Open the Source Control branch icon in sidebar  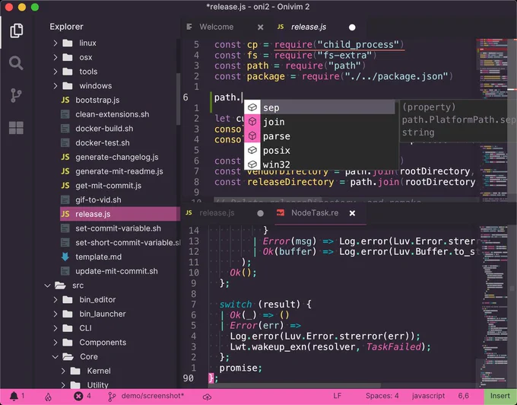pyautogui.click(x=16, y=95)
